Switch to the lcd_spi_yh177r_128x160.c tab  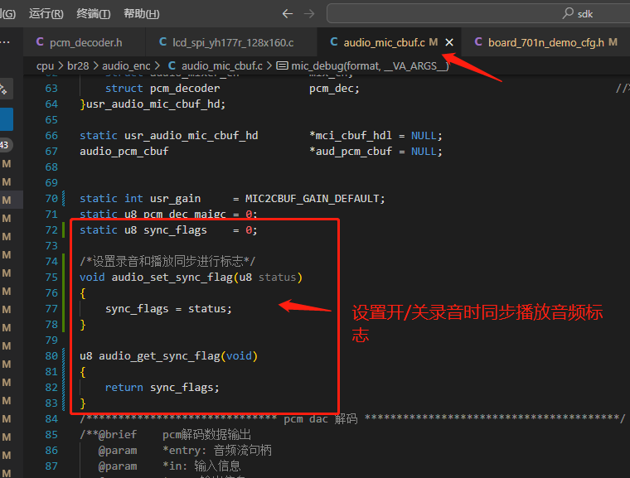point(226,42)
